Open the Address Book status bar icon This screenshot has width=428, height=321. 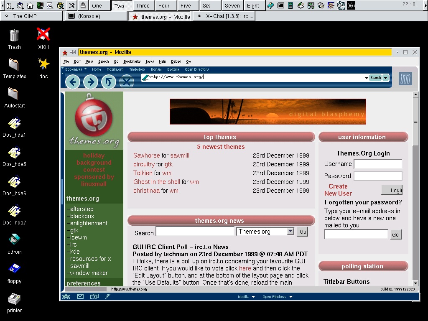[94, 296]
